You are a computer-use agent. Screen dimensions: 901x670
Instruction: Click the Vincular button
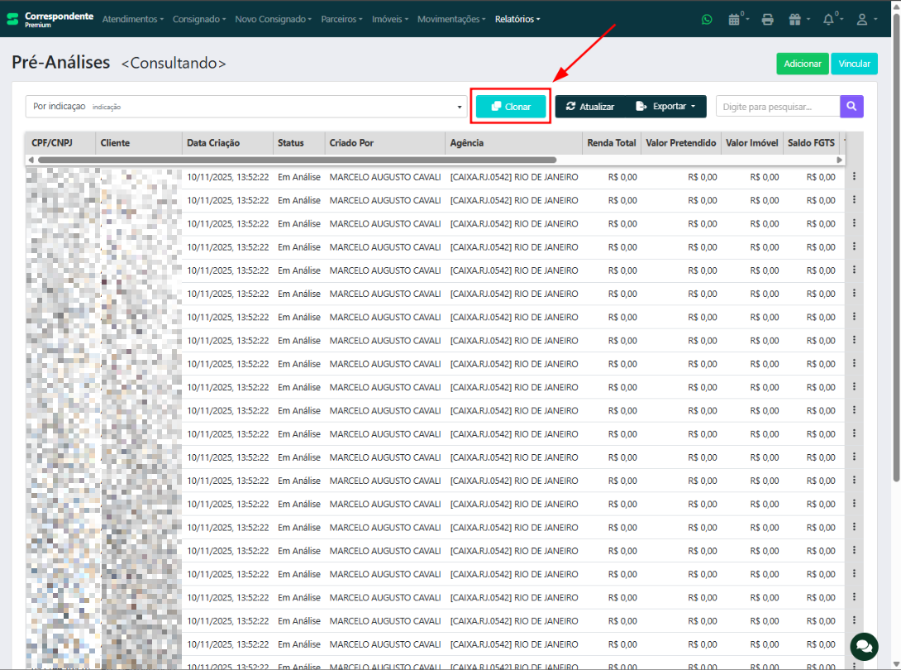[854, 64]
